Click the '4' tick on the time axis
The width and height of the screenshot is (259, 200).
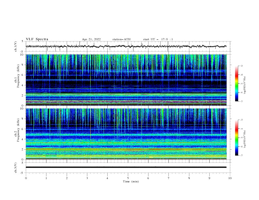(x=107, y=178)
